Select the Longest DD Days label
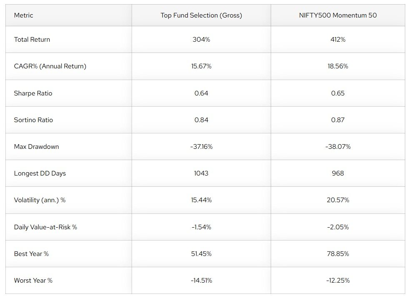 click(40, 173)
